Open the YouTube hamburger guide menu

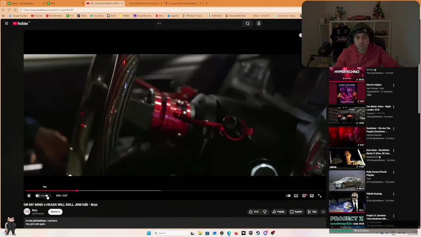[x=6, y=23]
